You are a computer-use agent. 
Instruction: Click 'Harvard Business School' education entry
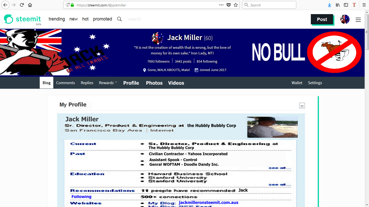[x=188, y=174]
